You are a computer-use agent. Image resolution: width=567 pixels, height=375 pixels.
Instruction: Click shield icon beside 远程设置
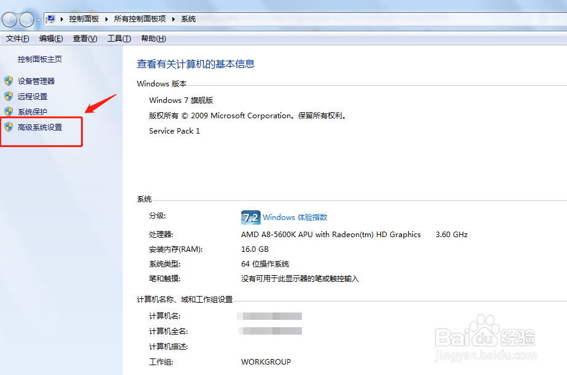[9, 96]
